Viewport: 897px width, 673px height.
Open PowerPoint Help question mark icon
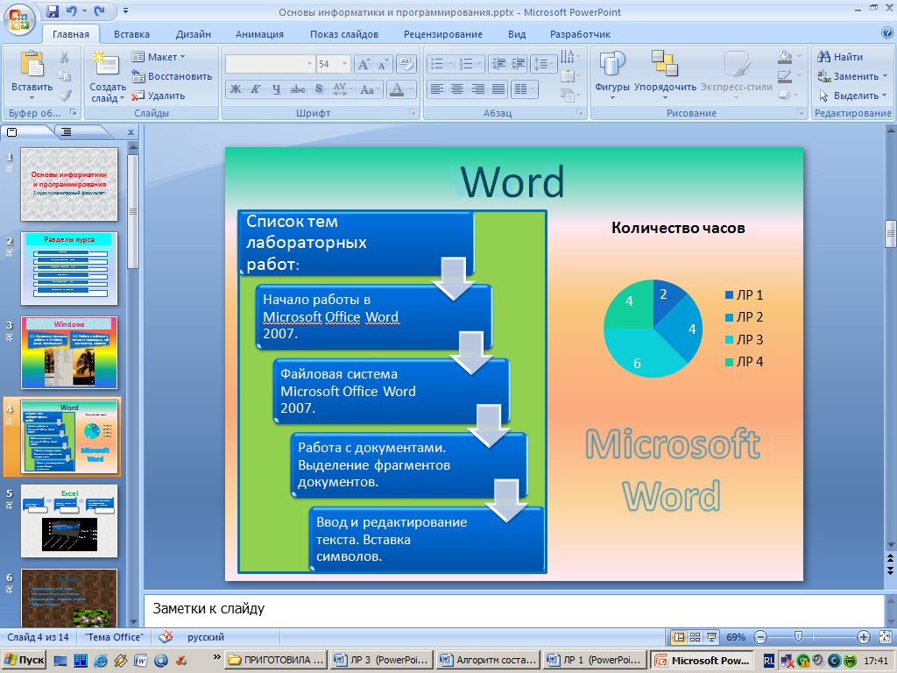tap(887, 33)
